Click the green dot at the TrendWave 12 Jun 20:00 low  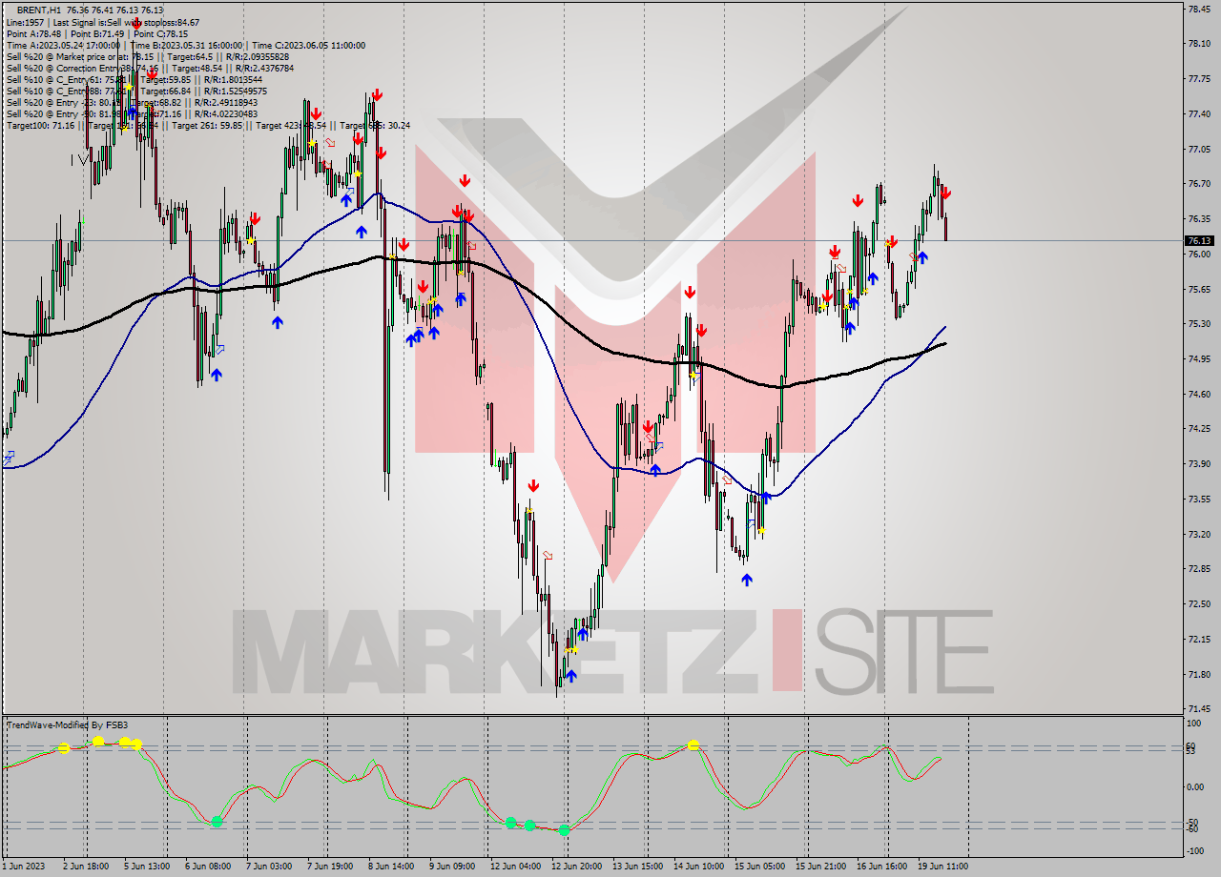565,831
